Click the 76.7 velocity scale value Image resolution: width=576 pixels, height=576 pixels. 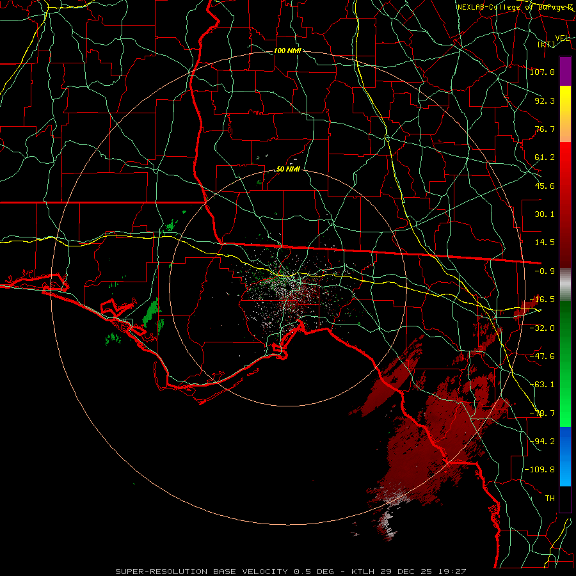click(x=545, y=129)
